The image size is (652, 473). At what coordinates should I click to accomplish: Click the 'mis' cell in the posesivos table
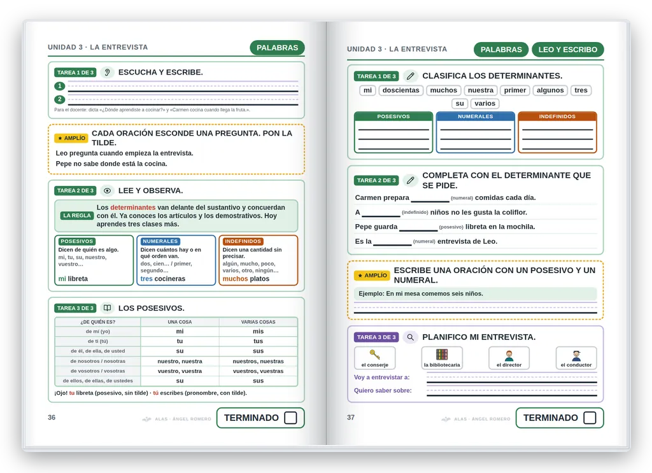click(259, 331)
